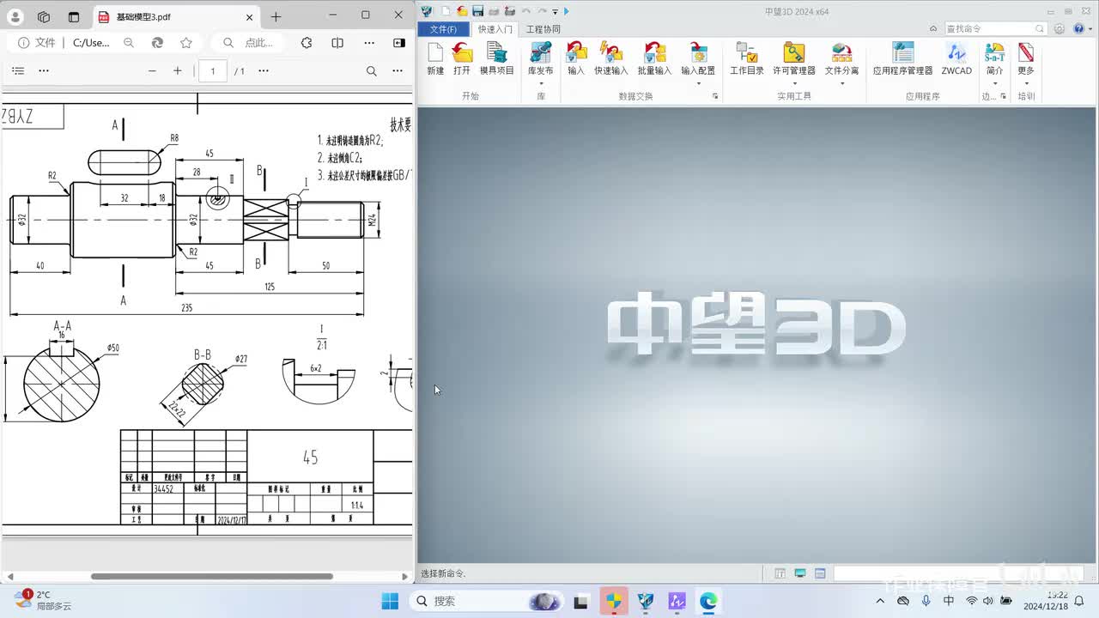This screenshot has height=618, width=1099.
Task: Click new file icon in quick access toolbar
Action: pyautogui.click(x=446, y=11)
